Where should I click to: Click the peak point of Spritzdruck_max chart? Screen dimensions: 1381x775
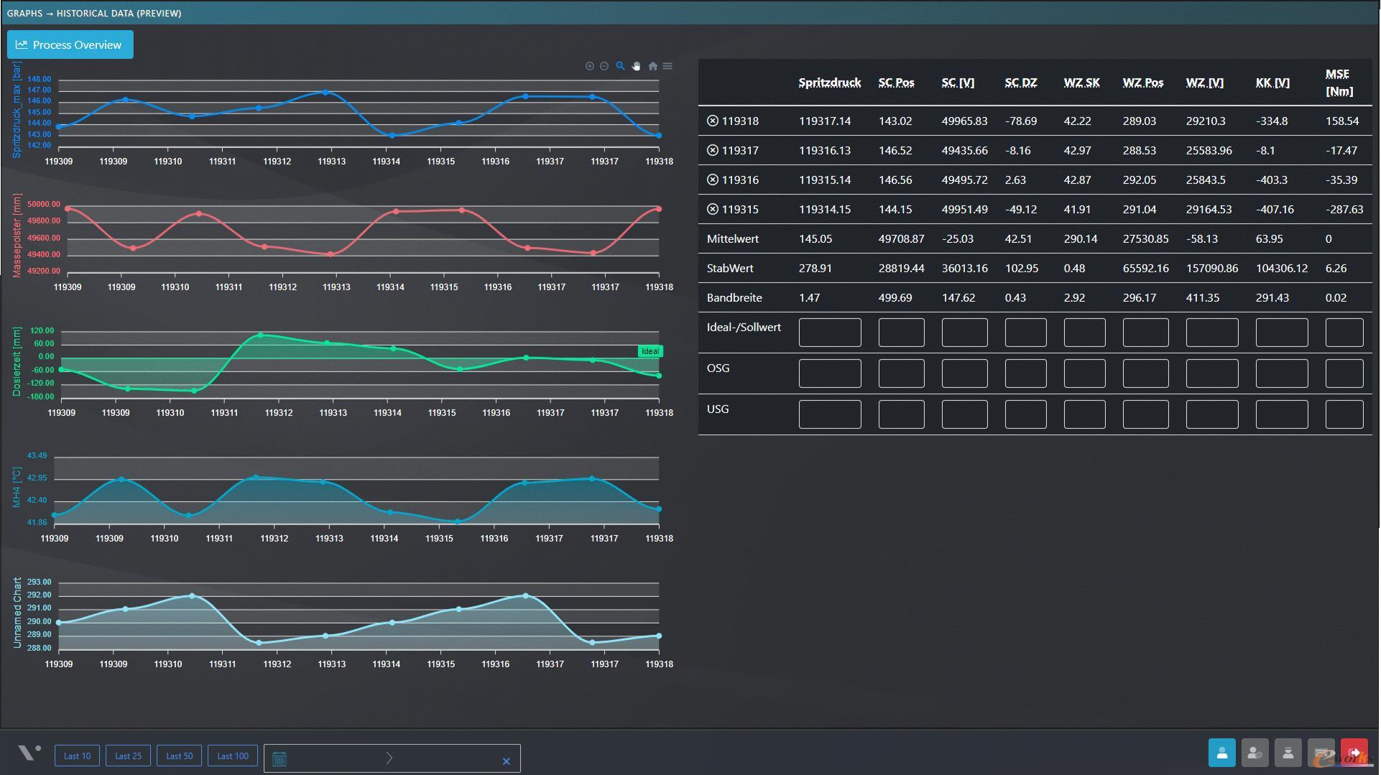325,92
